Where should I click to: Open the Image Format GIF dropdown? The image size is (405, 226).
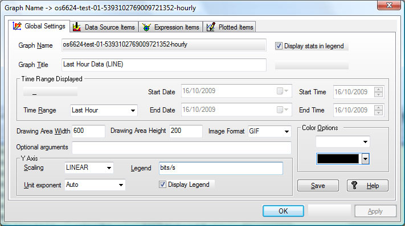point(269,131)
